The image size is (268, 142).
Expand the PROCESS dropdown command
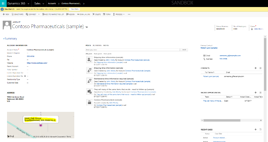[x=119, y=14]
